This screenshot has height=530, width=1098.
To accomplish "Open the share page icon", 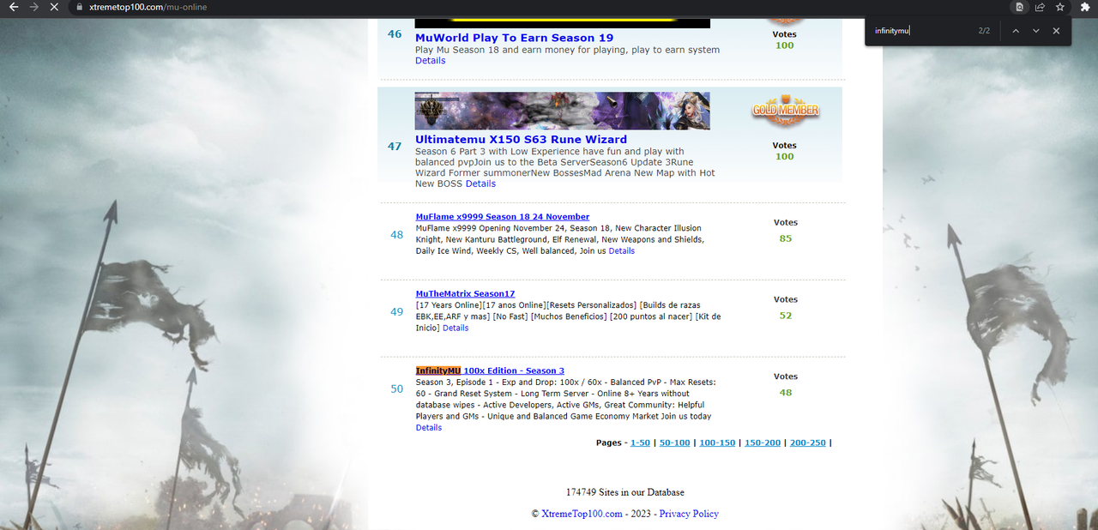I will (1040, 7).
